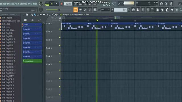Click the arrow step-edit icon
This screenshot has height=102, width=182.
[80, 10]
